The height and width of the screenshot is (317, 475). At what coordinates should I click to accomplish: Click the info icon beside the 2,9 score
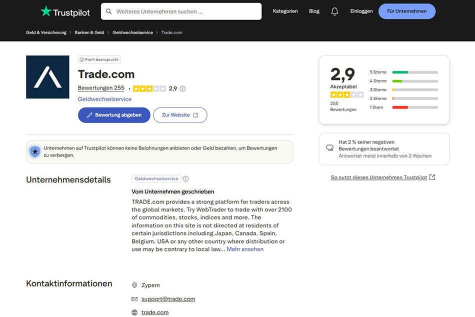coord(182,88)
